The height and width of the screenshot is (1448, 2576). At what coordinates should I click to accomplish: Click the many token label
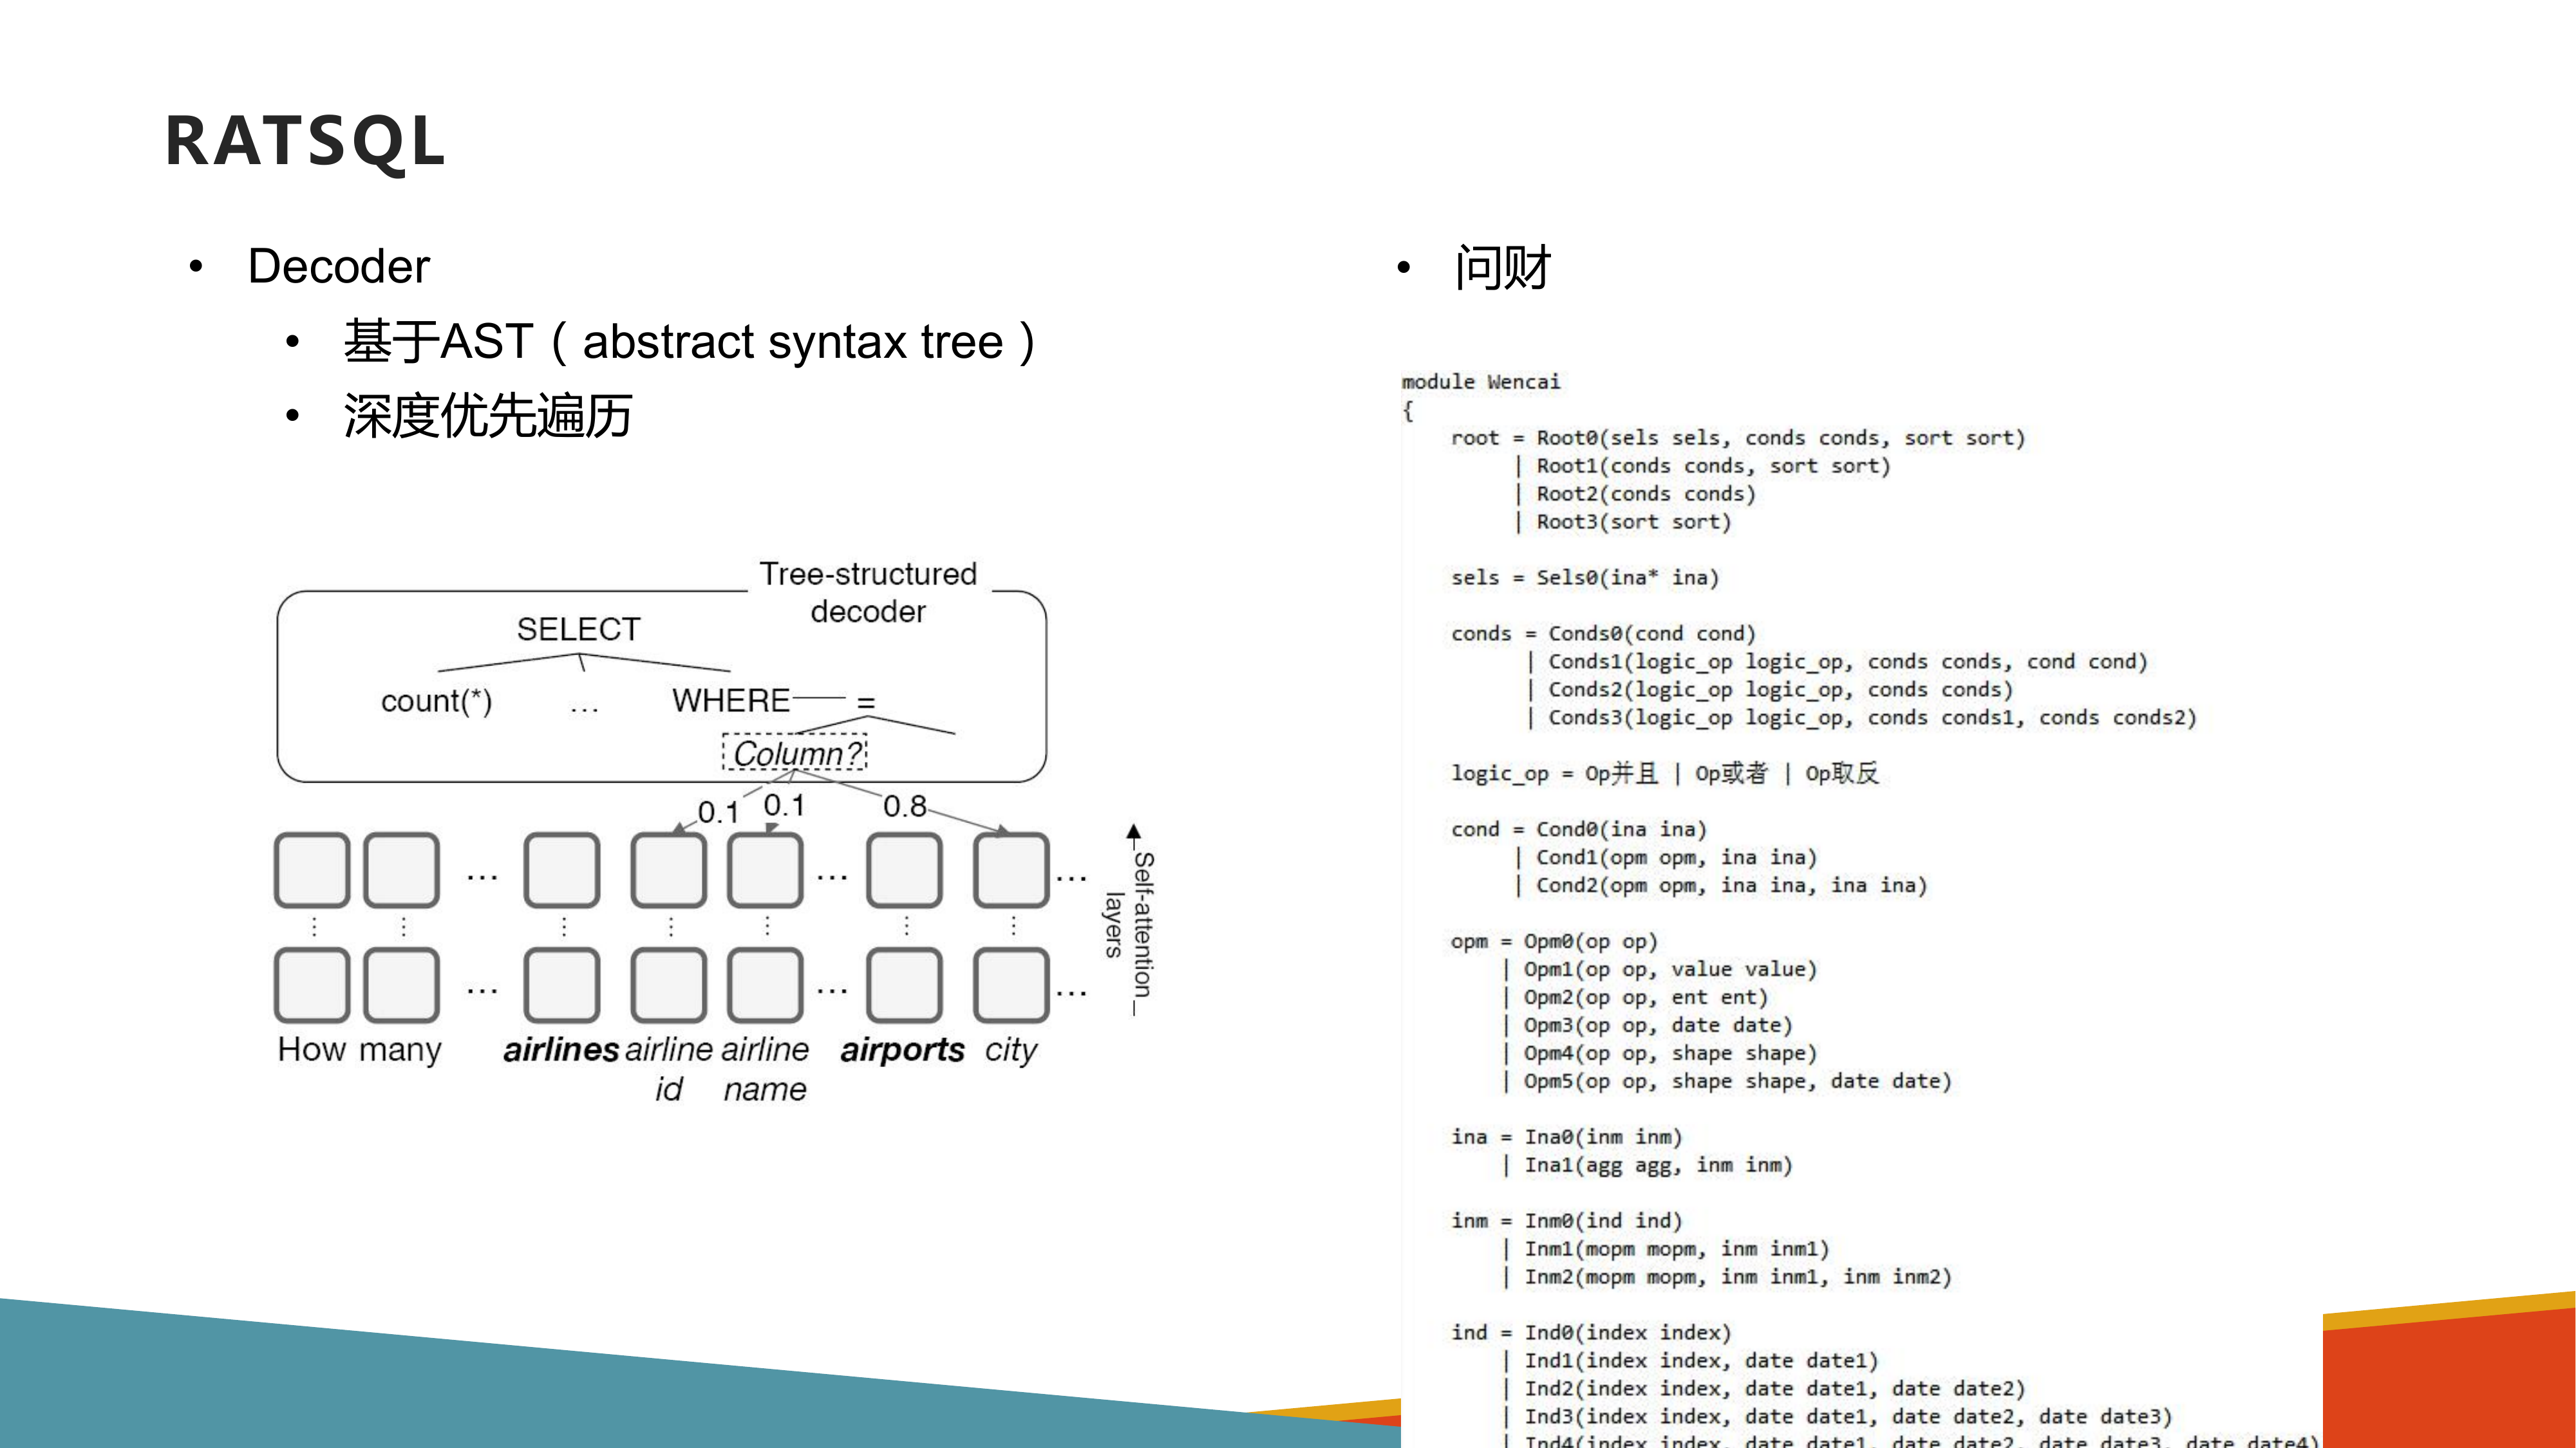(x=400, y=1052)
